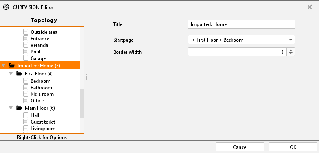Viewport: 319px width, 153px height.
Task: Click the Cancel button
Action: click(x=240, y=147)
